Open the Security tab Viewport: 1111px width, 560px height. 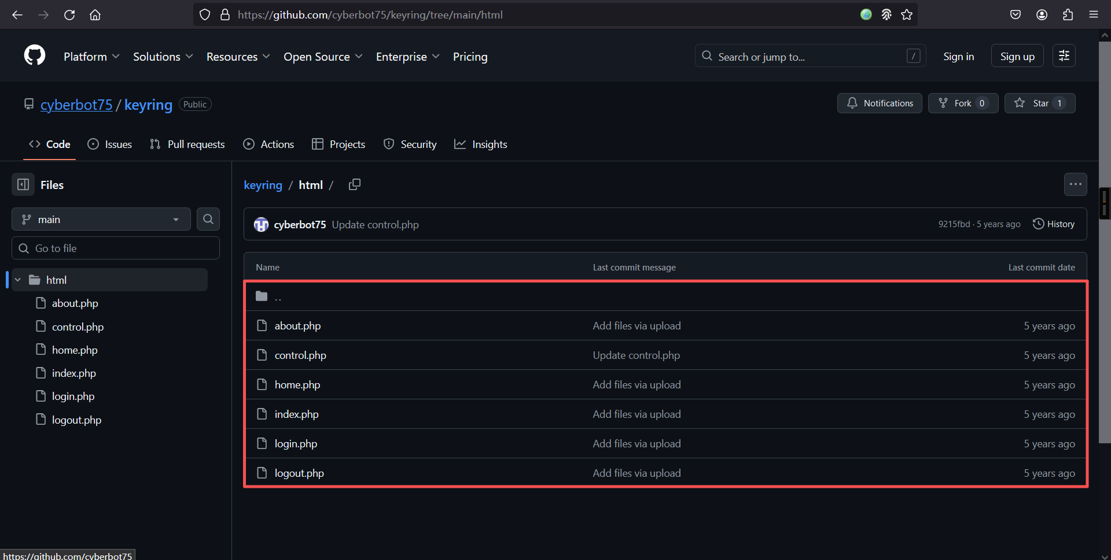[x=410, y=144]
